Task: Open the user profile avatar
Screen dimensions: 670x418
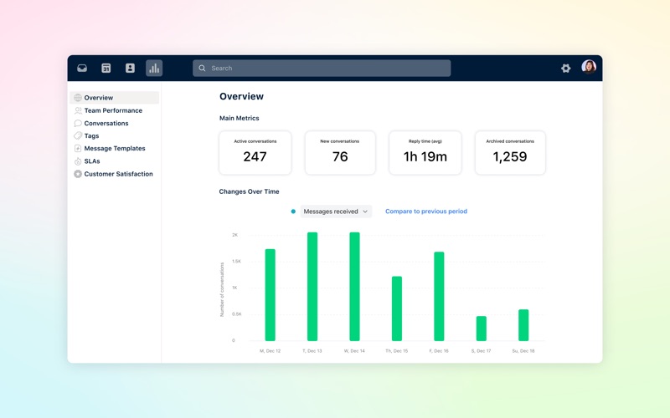Action: point(589,67)
